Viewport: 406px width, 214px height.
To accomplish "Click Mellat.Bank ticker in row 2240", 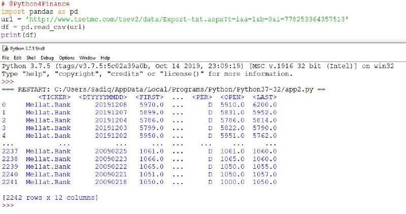I will pyautogui.click(x=48, y=174).
